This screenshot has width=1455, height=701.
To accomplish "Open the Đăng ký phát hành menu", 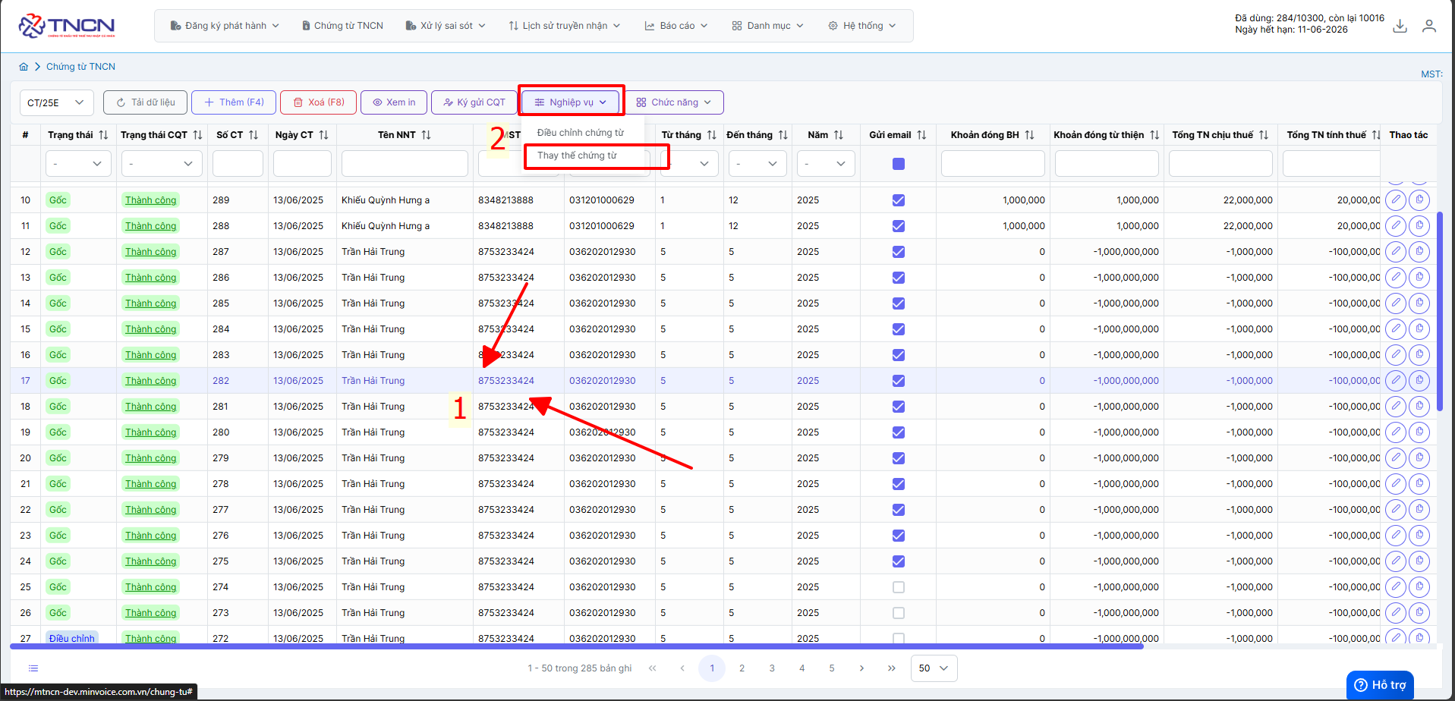I will click(225, 26).
